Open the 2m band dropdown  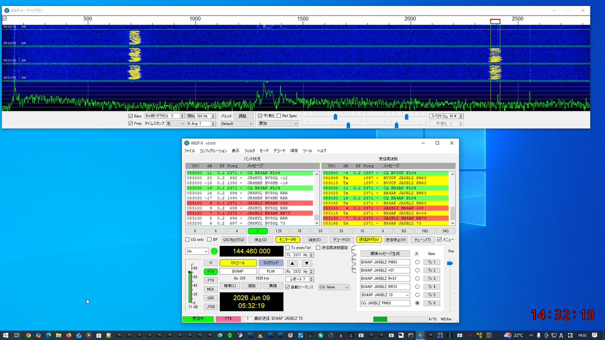pos(197,251)
